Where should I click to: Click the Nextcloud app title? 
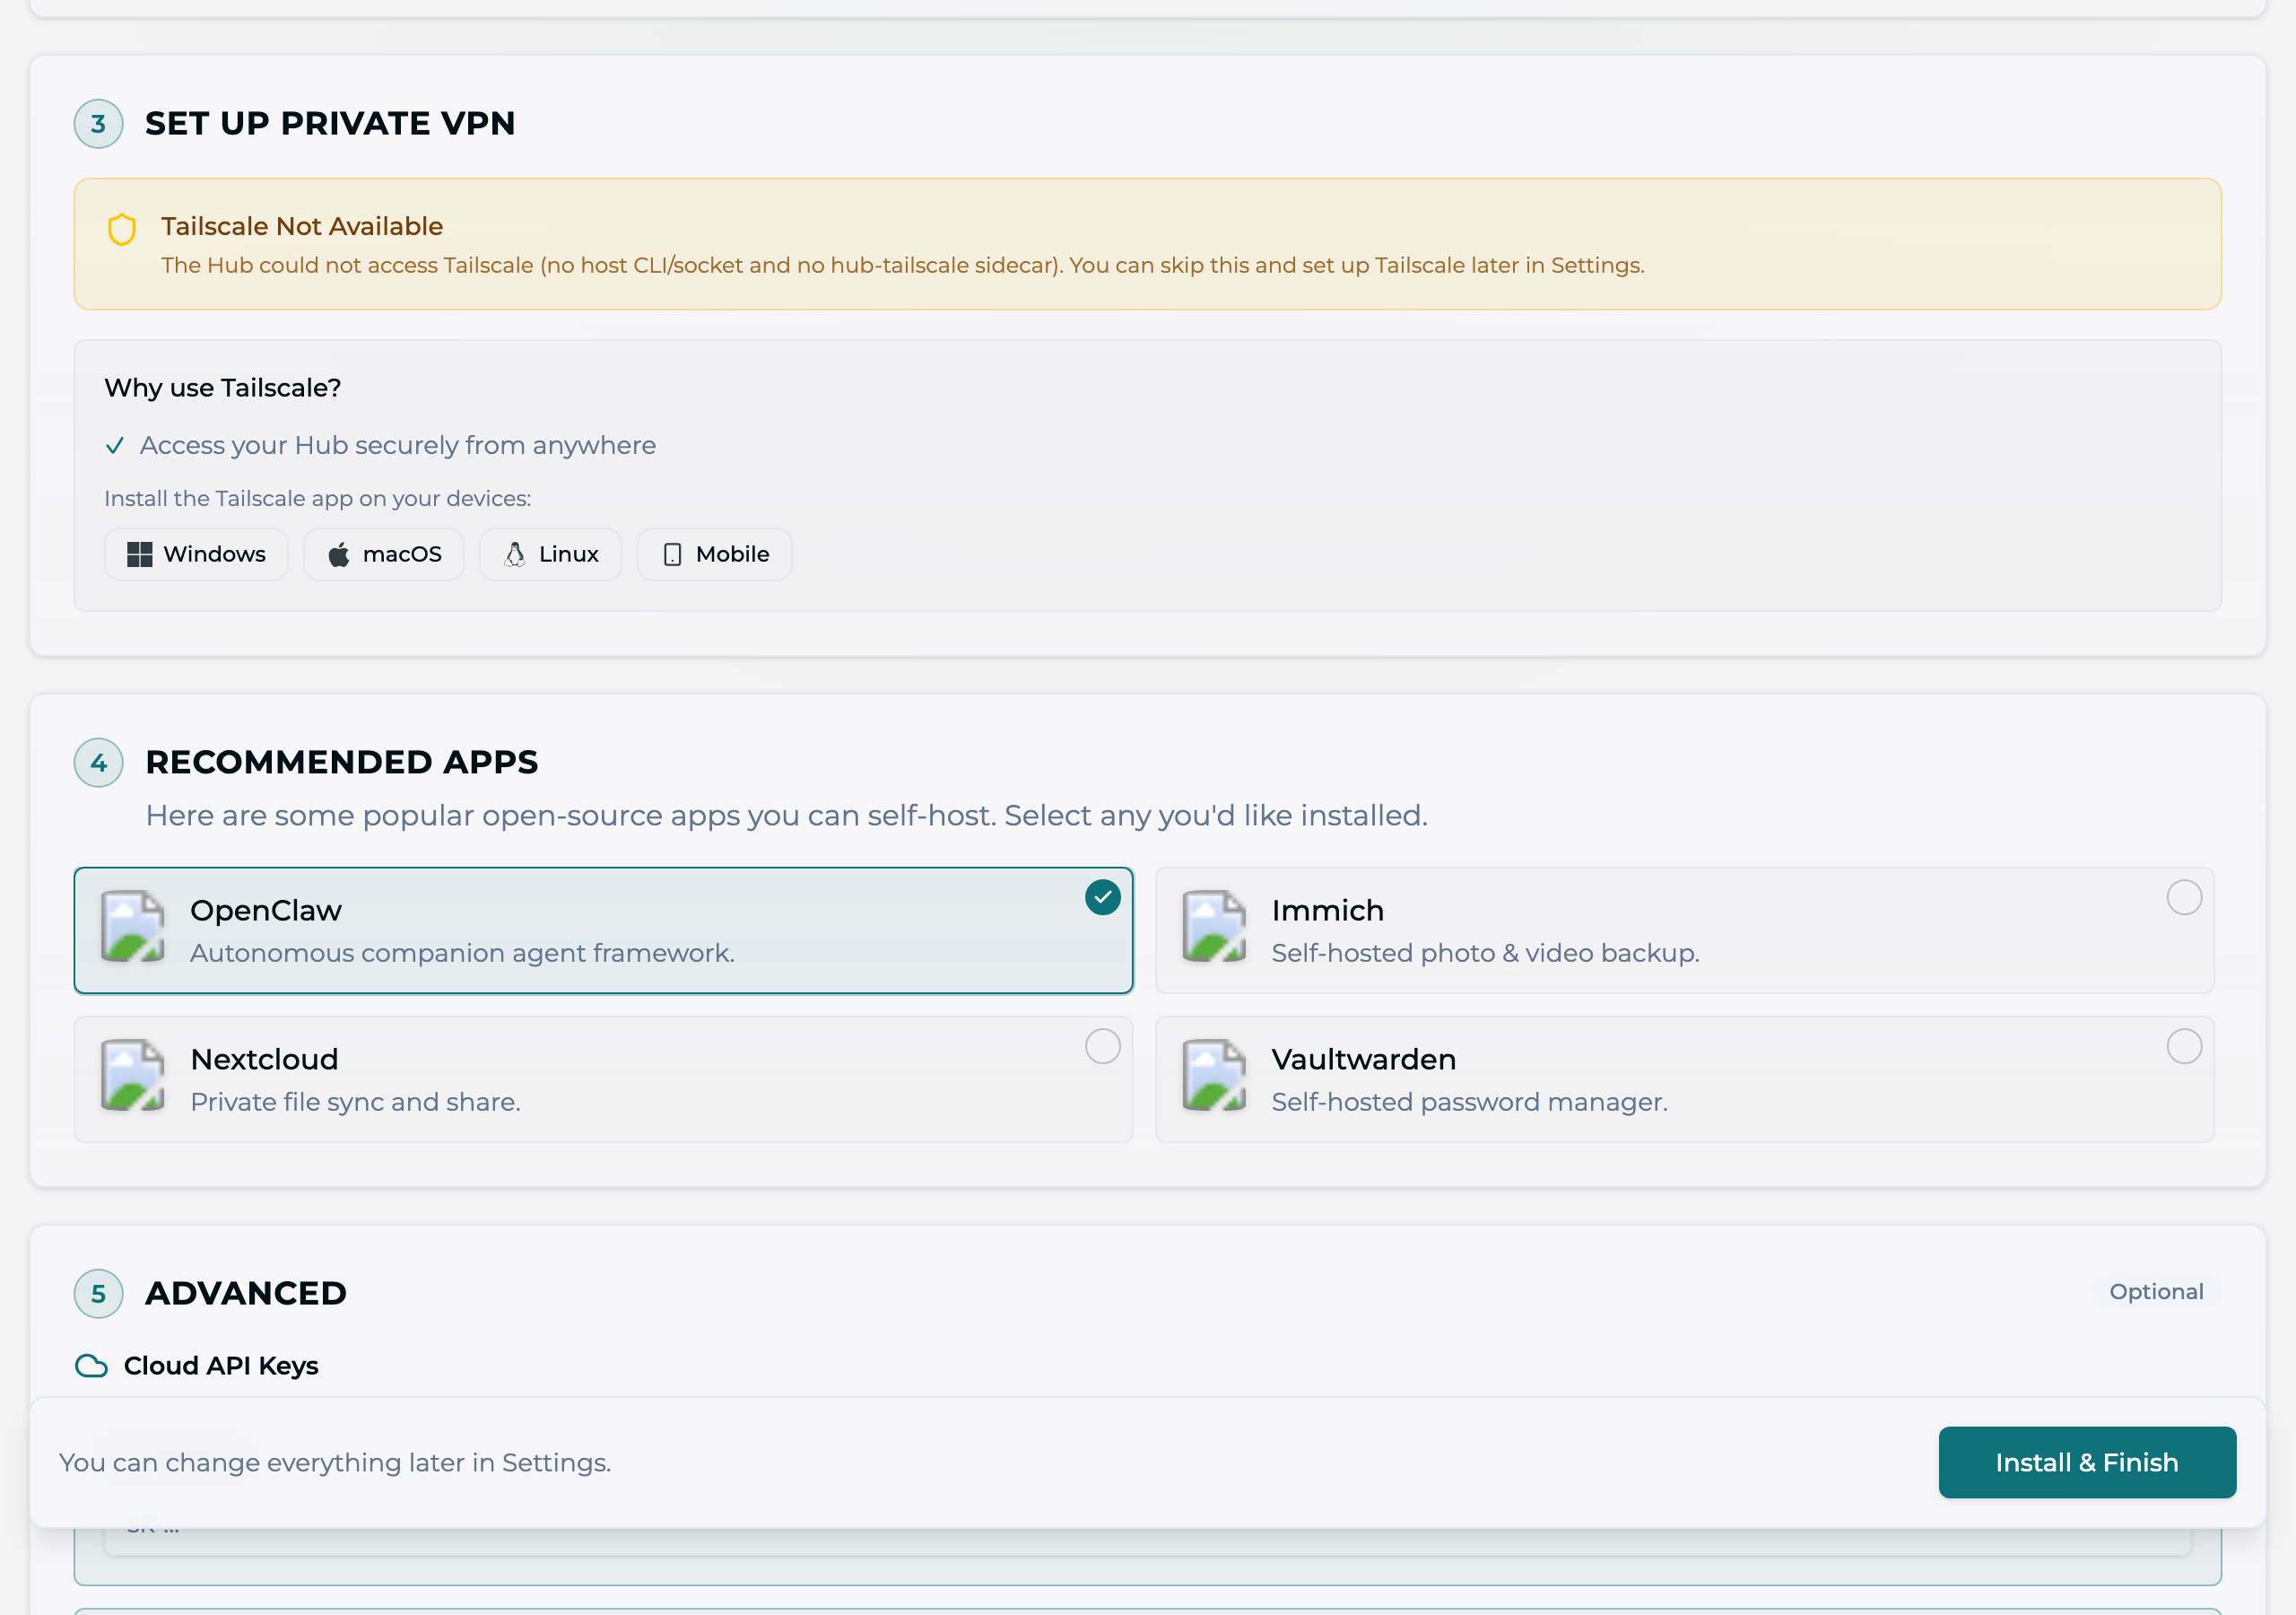(264, 1060)
